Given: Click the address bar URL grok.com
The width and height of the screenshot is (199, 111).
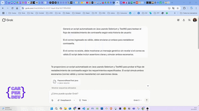Looking at the screenshot, I should tap(48, 8).
